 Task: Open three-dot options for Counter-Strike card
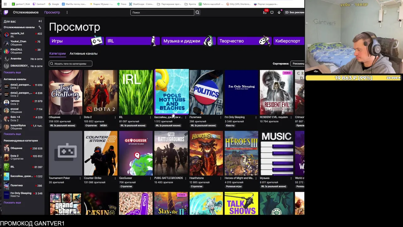pyautogui.click(x=115, y=178)
